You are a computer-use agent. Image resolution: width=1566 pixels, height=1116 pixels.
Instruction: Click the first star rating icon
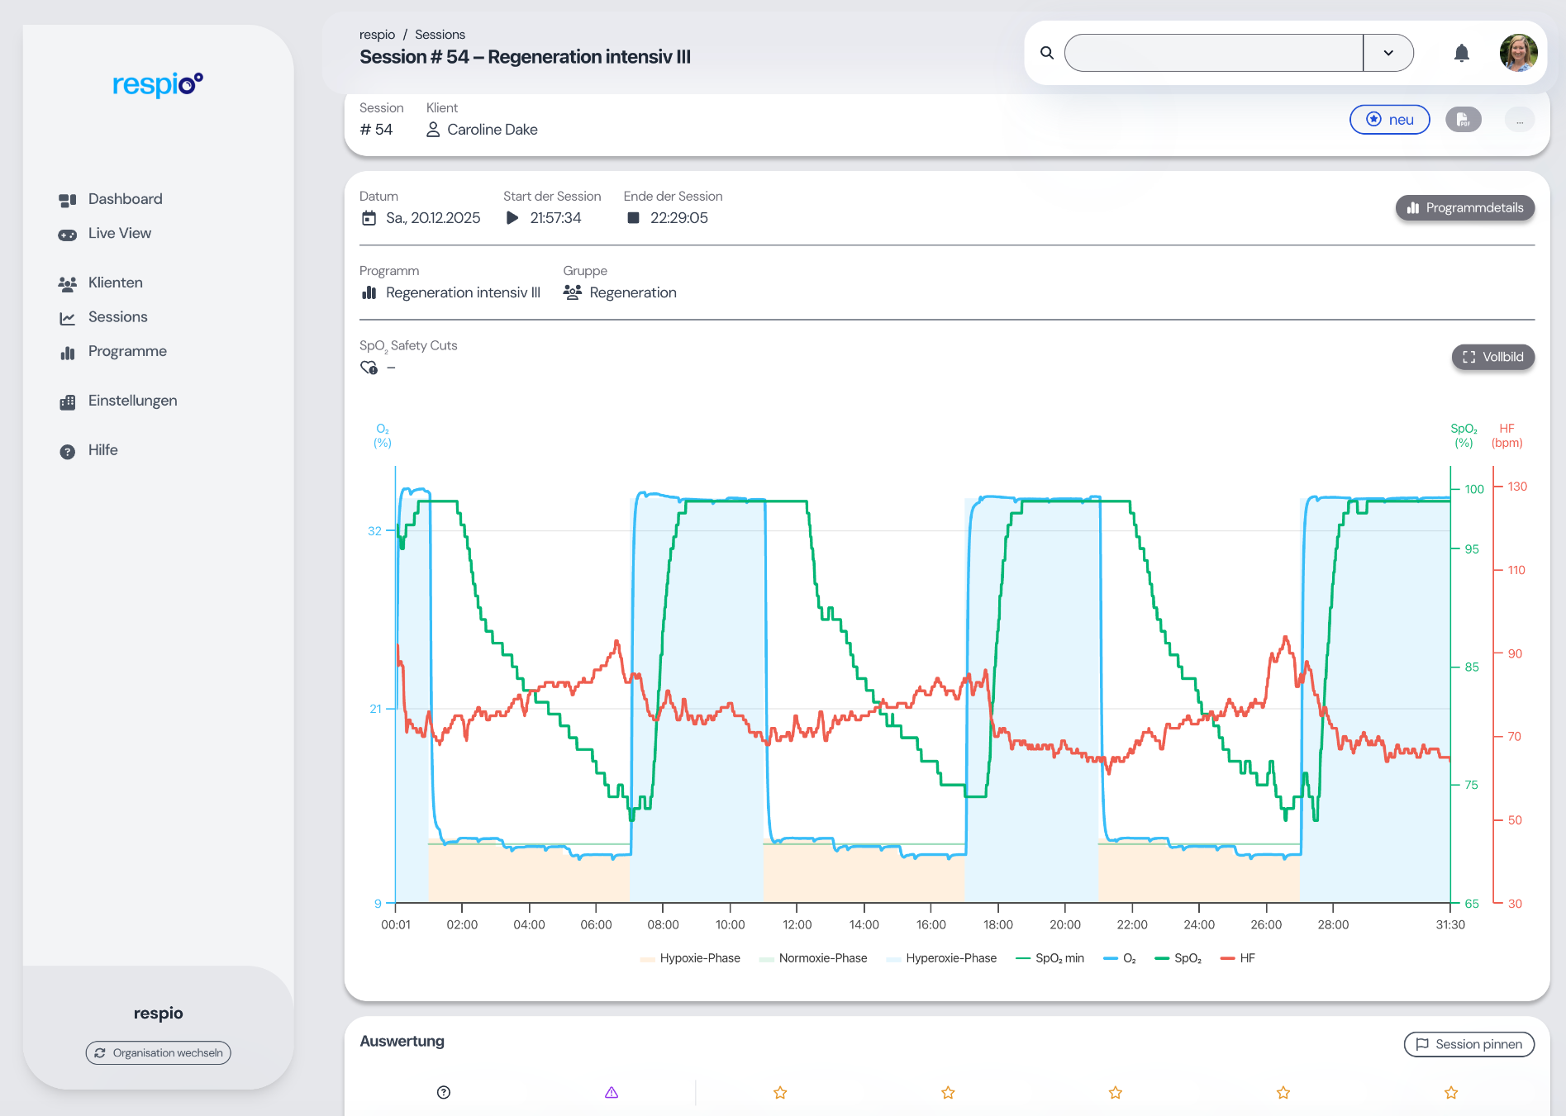(780, 1092)
